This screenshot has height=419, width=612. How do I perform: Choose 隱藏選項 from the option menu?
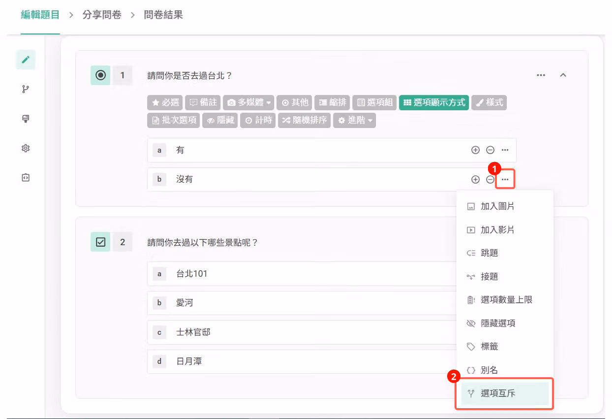coord(505,323)
